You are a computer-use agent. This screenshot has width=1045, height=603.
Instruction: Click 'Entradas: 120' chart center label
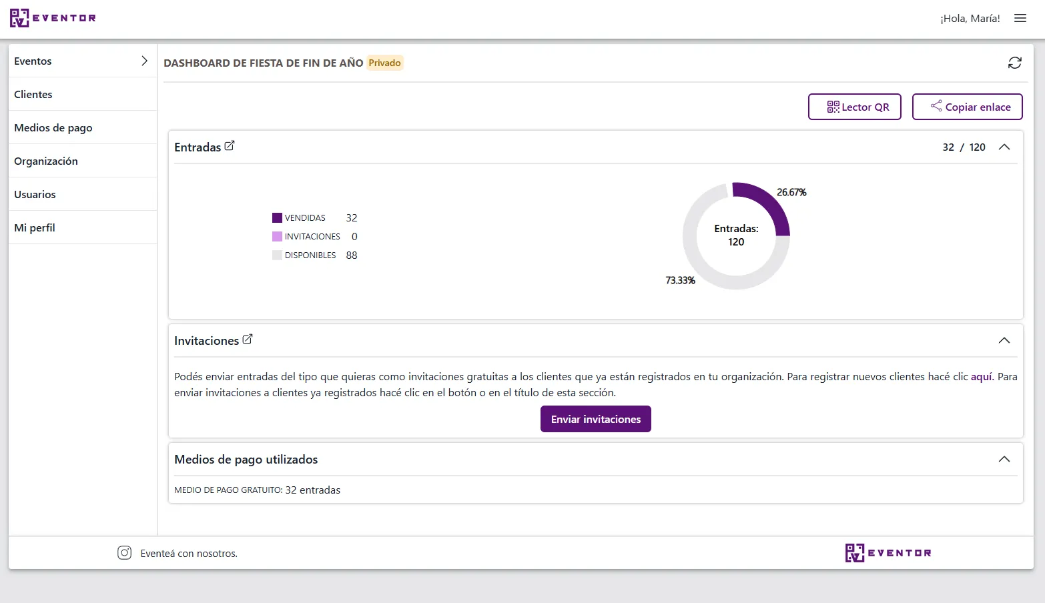[x=736, y=235]
